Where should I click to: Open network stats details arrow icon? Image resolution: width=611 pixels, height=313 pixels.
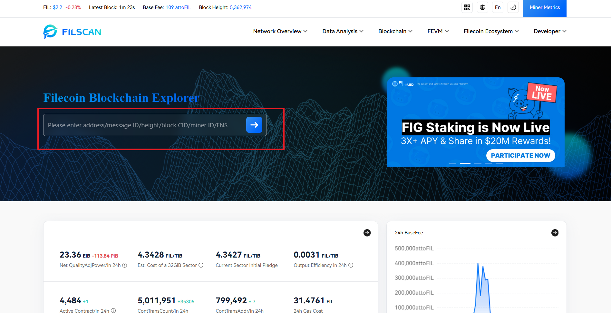pyautogui.click(x=367, y=233)
